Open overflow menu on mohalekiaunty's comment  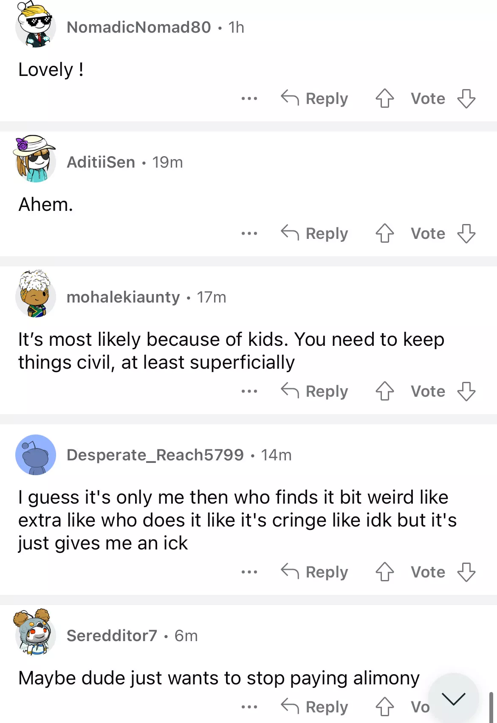point(249,391)
